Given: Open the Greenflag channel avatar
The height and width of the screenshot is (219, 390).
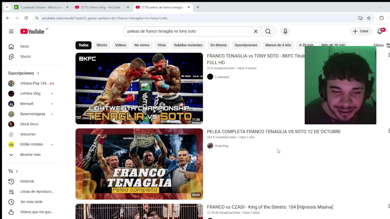Looking at the screenshot, I should tap(210, 146).
